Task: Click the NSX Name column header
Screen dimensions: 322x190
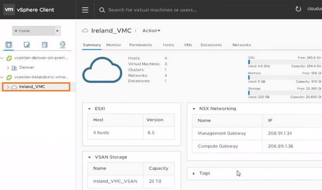Action: coord(227,121)
